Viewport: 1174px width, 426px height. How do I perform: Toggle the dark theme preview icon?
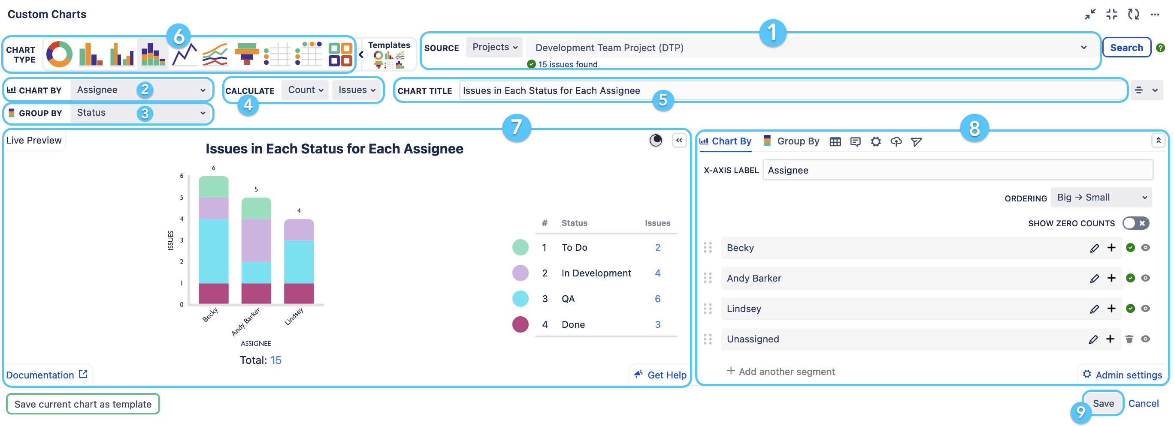pyautogui.click(x=655, y=140)
